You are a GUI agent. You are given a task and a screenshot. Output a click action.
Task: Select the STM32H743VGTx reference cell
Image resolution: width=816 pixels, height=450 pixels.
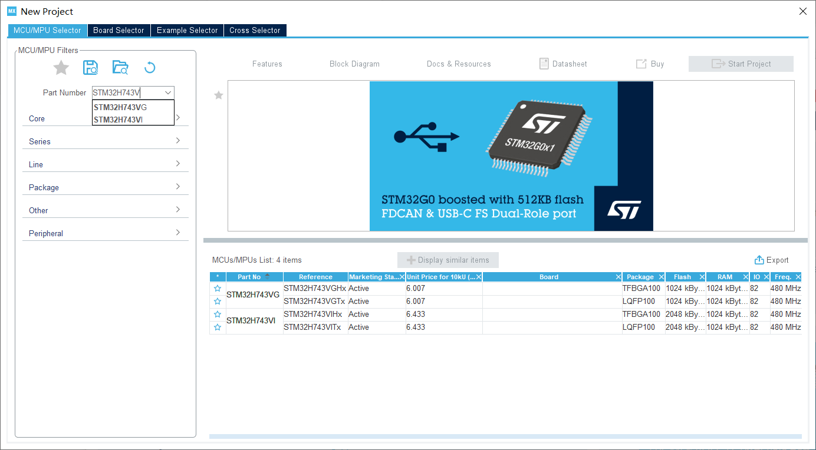(315, 302)
